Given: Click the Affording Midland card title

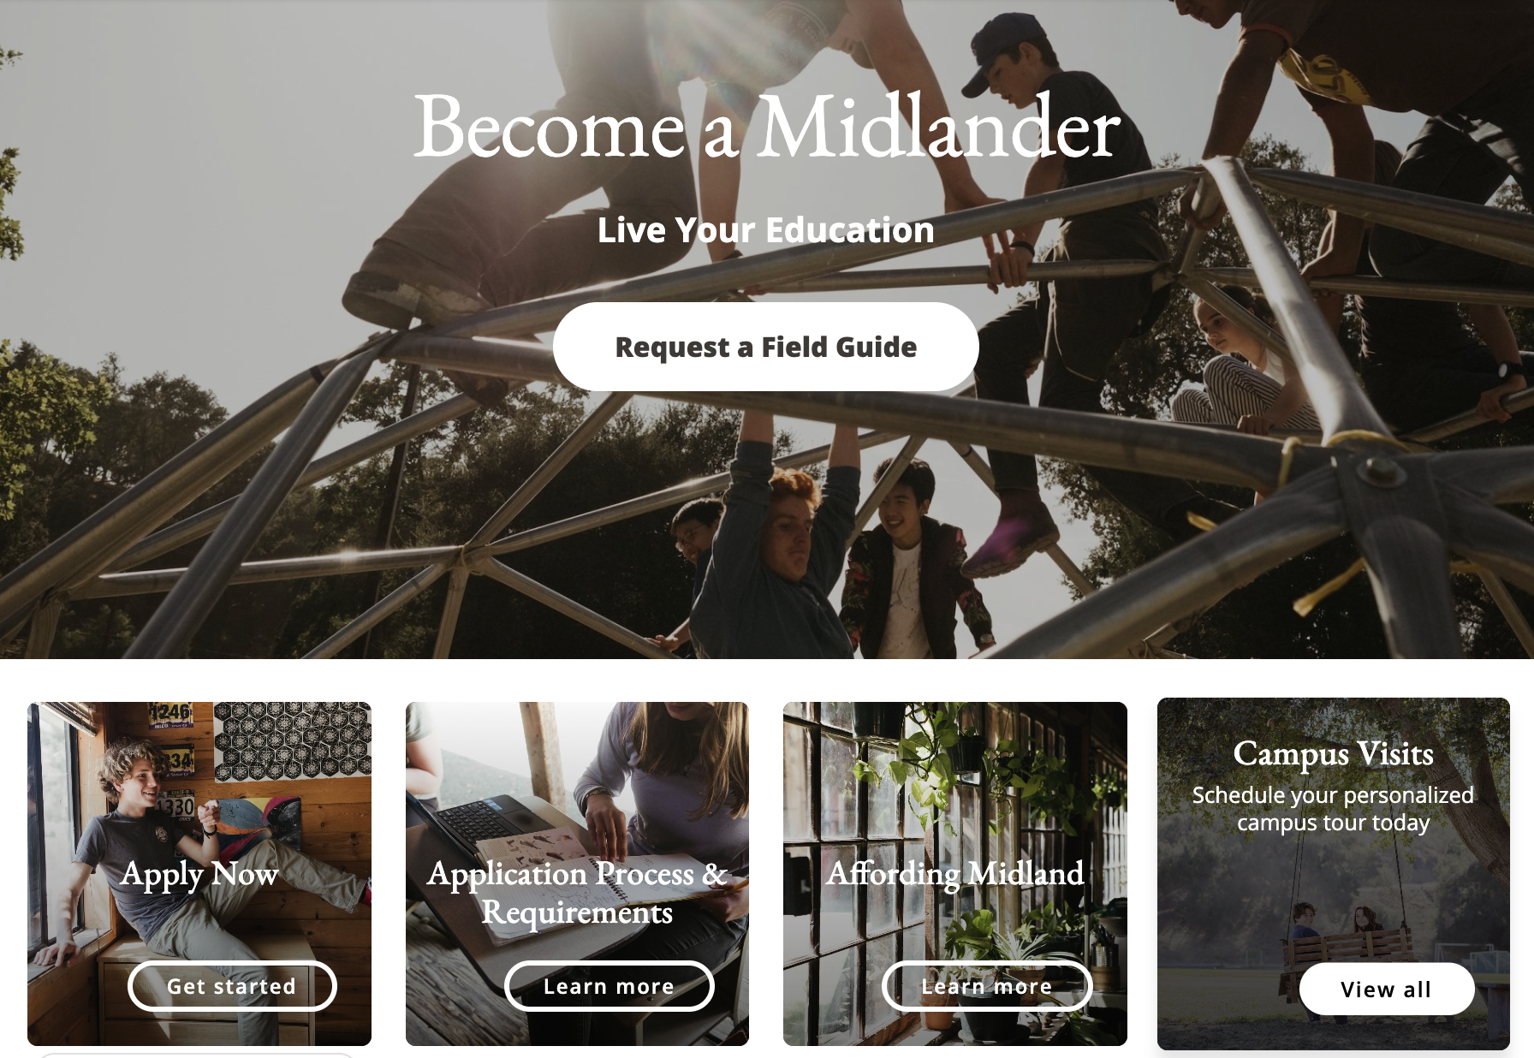Looking at the screenshot, I should pos(955,873).
